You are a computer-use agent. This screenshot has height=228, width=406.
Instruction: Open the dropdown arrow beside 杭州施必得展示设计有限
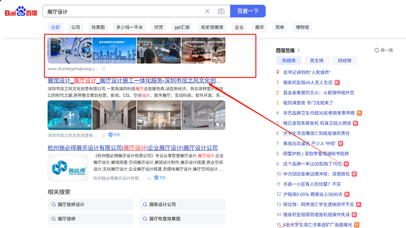tap(149, 178)
